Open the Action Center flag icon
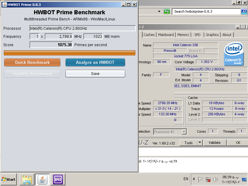248x186 pixels. tap(200, 179)
